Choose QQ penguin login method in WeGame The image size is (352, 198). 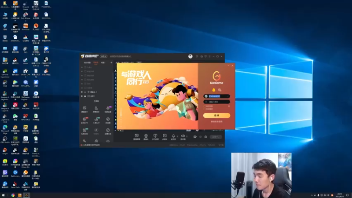coord(213,90)
